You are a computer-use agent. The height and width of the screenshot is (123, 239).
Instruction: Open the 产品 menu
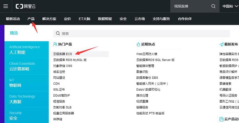31,19
